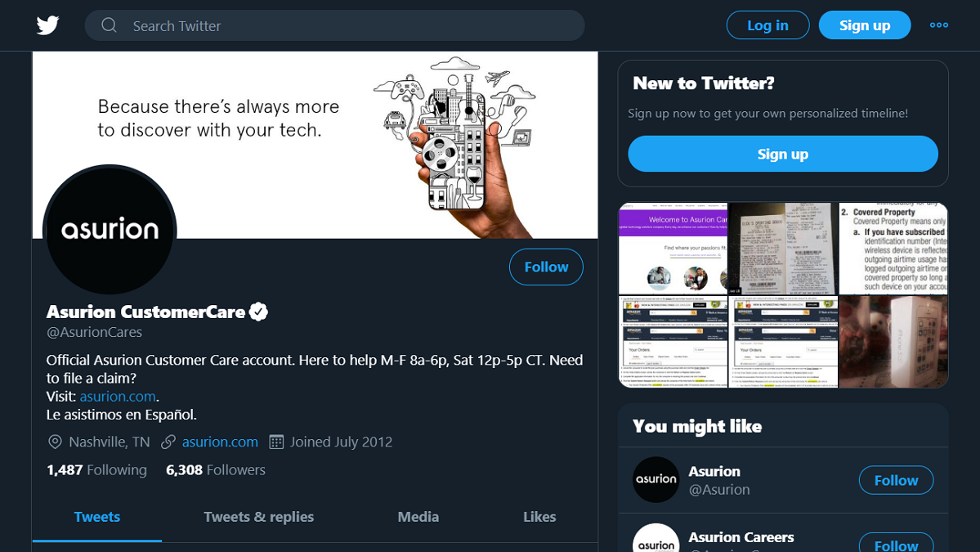980x552 pixels.
Task: Click the search magnifier icon
Action: (109, 25)
